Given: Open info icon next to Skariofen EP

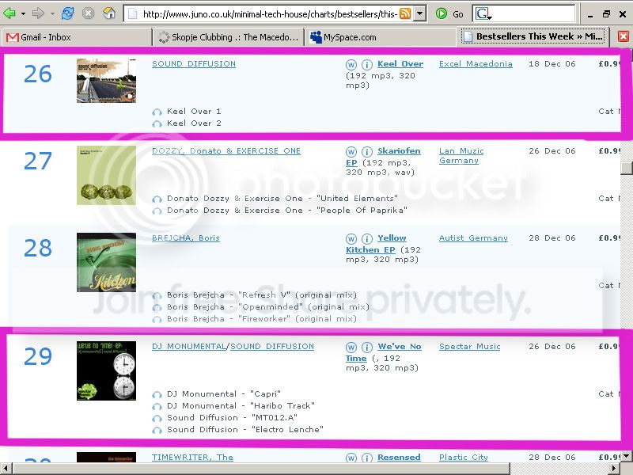Looking at the screenshot, I should (x=367, y=151).
